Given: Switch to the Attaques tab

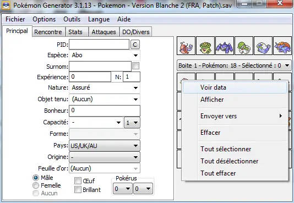Looking at the screenshot, I should (104, 32).
